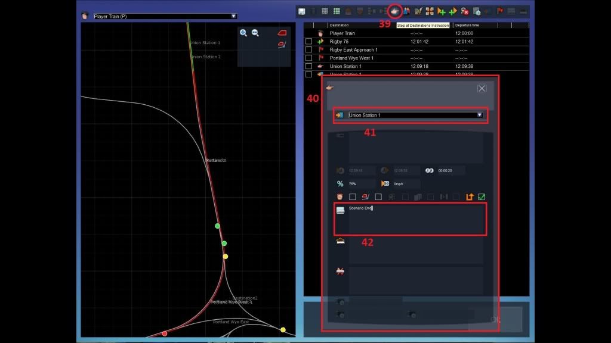Screen dimensions: 611x343
Task: Click the Save scenario toolbar icon
Action: [301, 11]
